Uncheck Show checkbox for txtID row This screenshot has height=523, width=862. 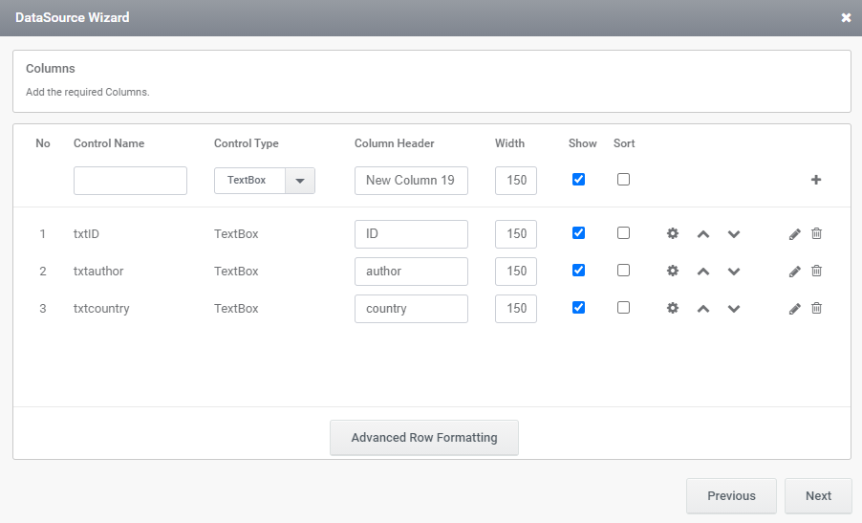pos(578,233)
